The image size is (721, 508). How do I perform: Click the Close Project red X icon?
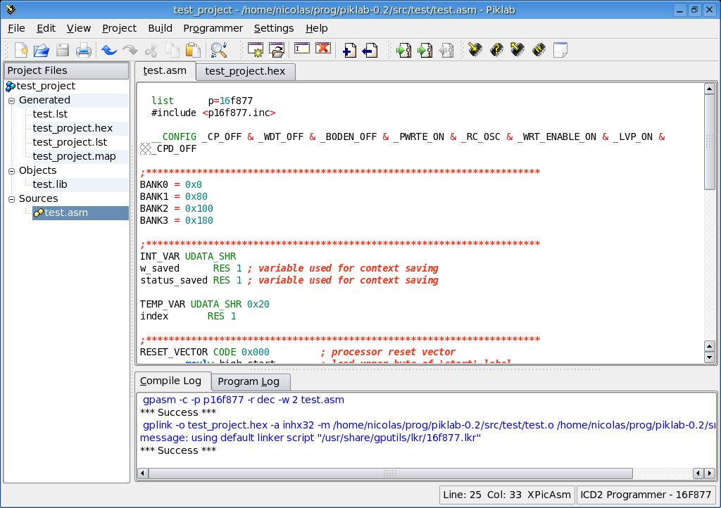pos(323,49)
